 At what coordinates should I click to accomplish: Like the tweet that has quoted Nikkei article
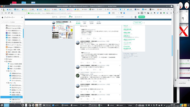tap(94, 62)
